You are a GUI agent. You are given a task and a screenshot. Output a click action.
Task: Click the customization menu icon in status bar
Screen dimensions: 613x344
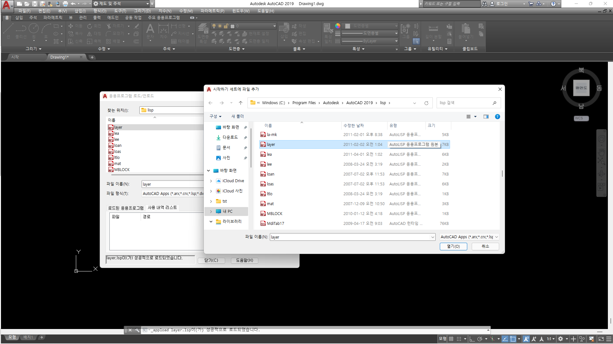click(x=609, y=339)
